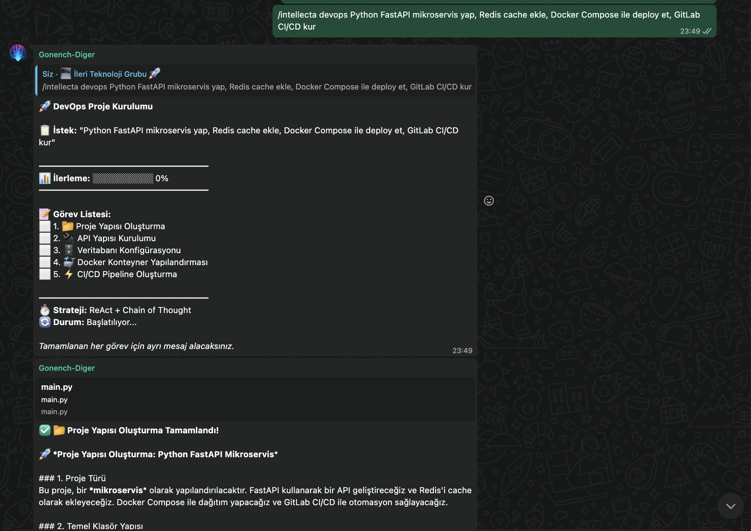Click the rocket emoji before Proje Yapısı Oluşturma heading

pyautogui.click(x=45, y=454)
